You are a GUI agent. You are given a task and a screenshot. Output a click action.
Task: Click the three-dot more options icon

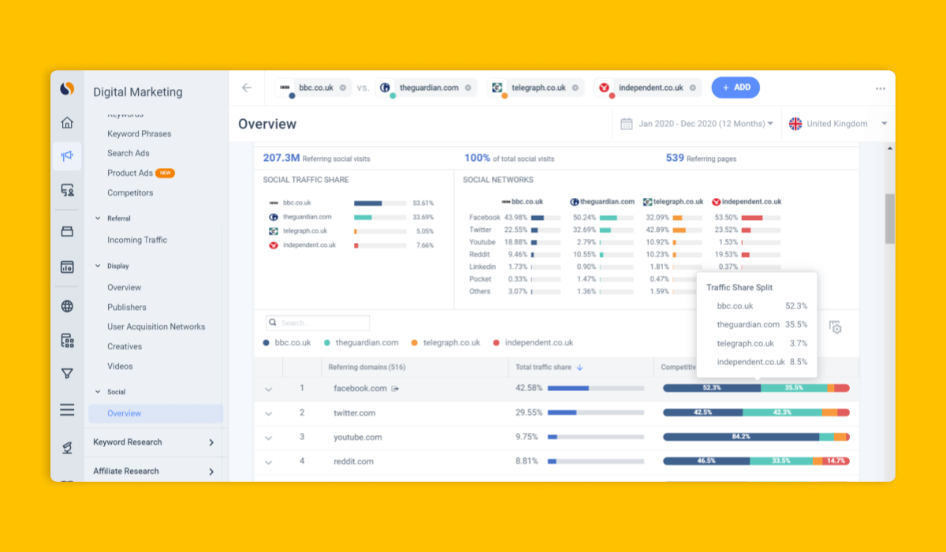[880, 88]
